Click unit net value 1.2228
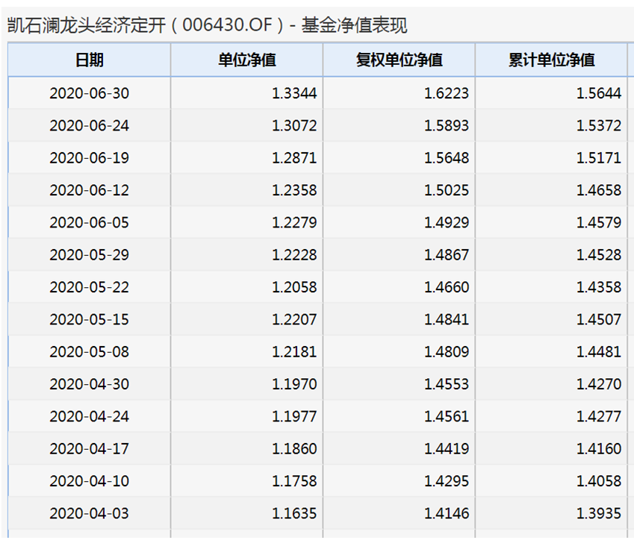The height and width of the screenshot is (543, 634). pos(294,255)
